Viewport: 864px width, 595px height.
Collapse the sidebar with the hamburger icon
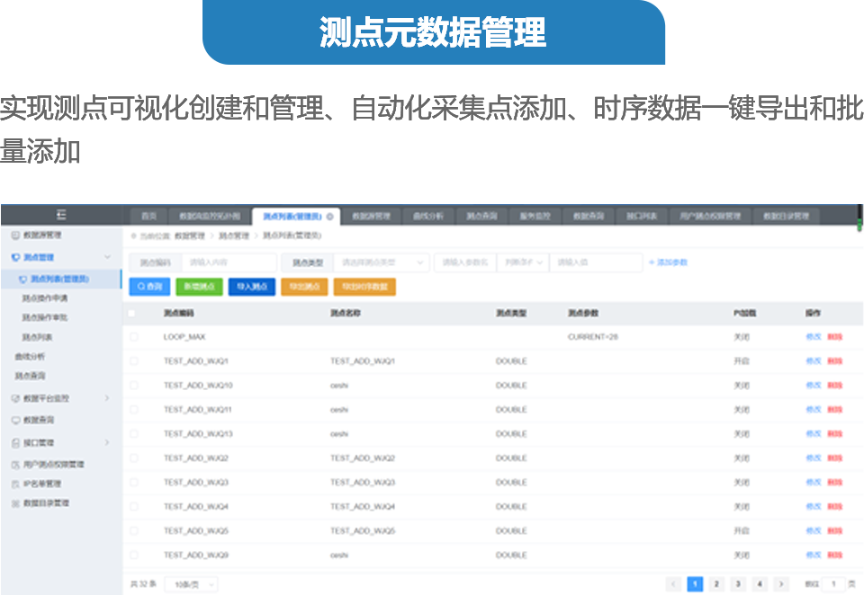(x=61, y=215)
